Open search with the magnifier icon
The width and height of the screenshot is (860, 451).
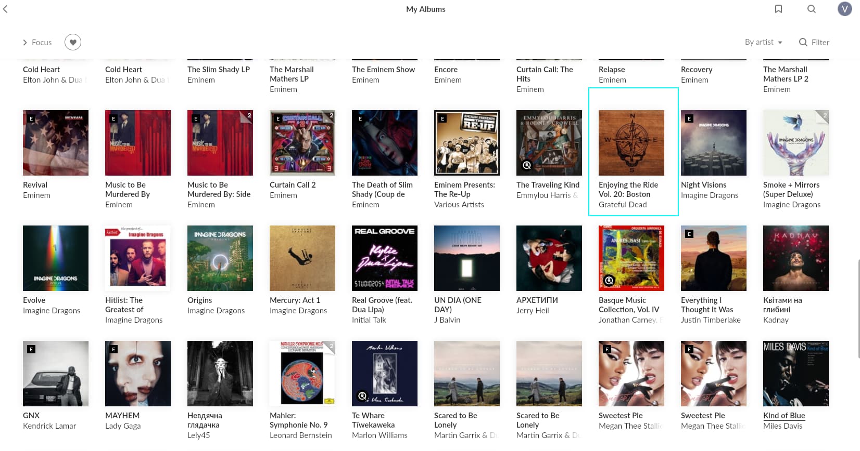[812, 9]
